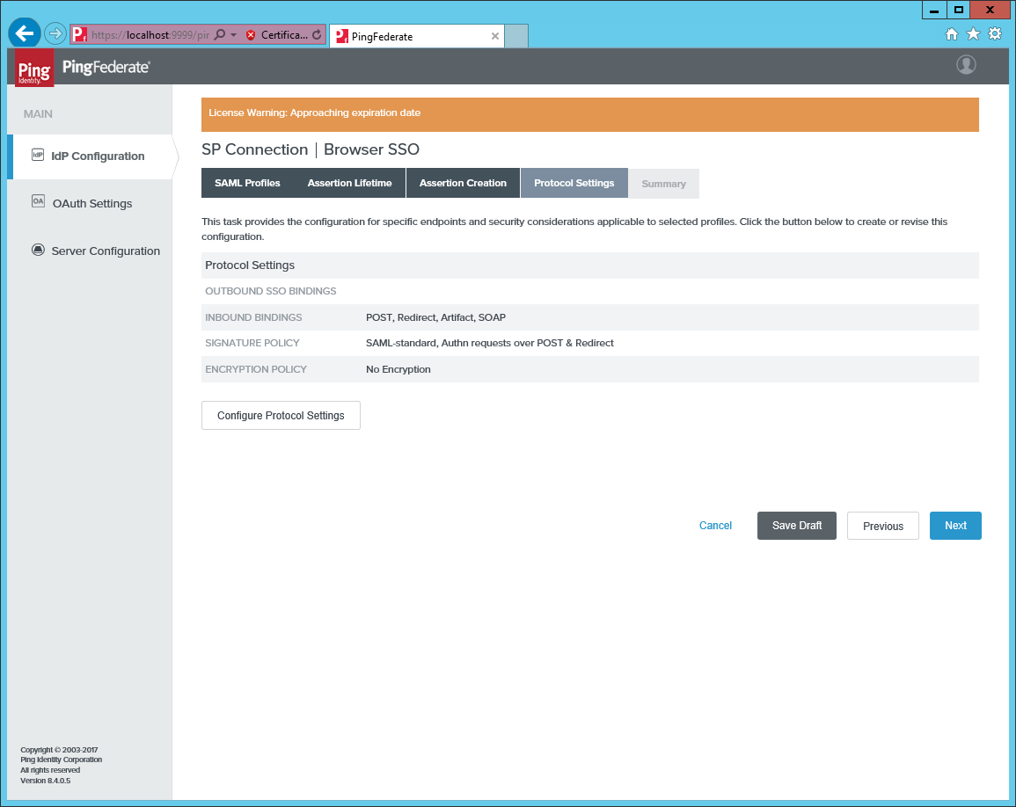Click the Certificate error label in address bar
Viewport: 1016px width, 807px height.
(284, 35)
